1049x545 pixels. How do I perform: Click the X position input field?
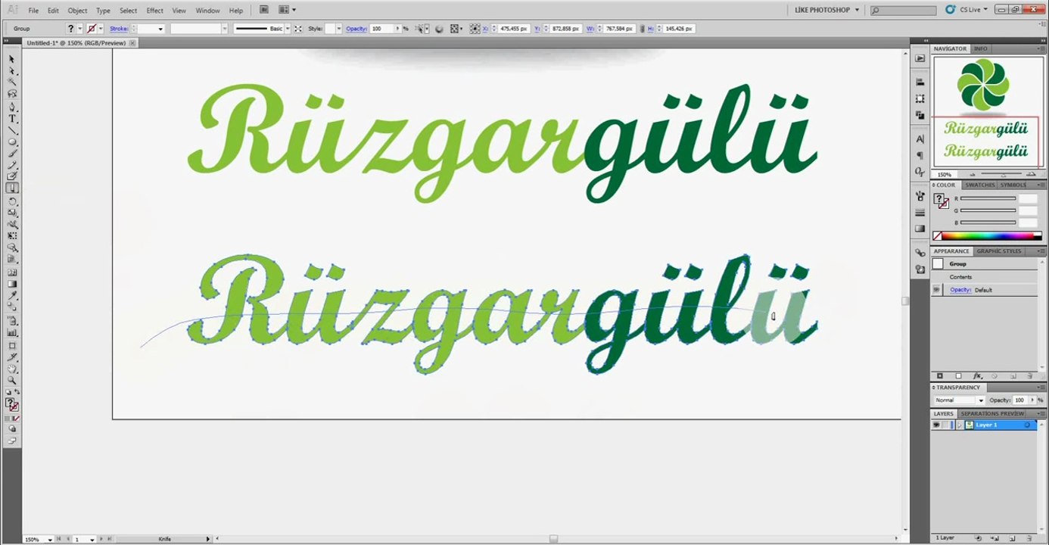[513, 29]
